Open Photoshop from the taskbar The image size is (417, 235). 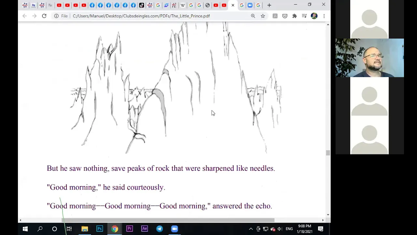[x=99, y=229]
